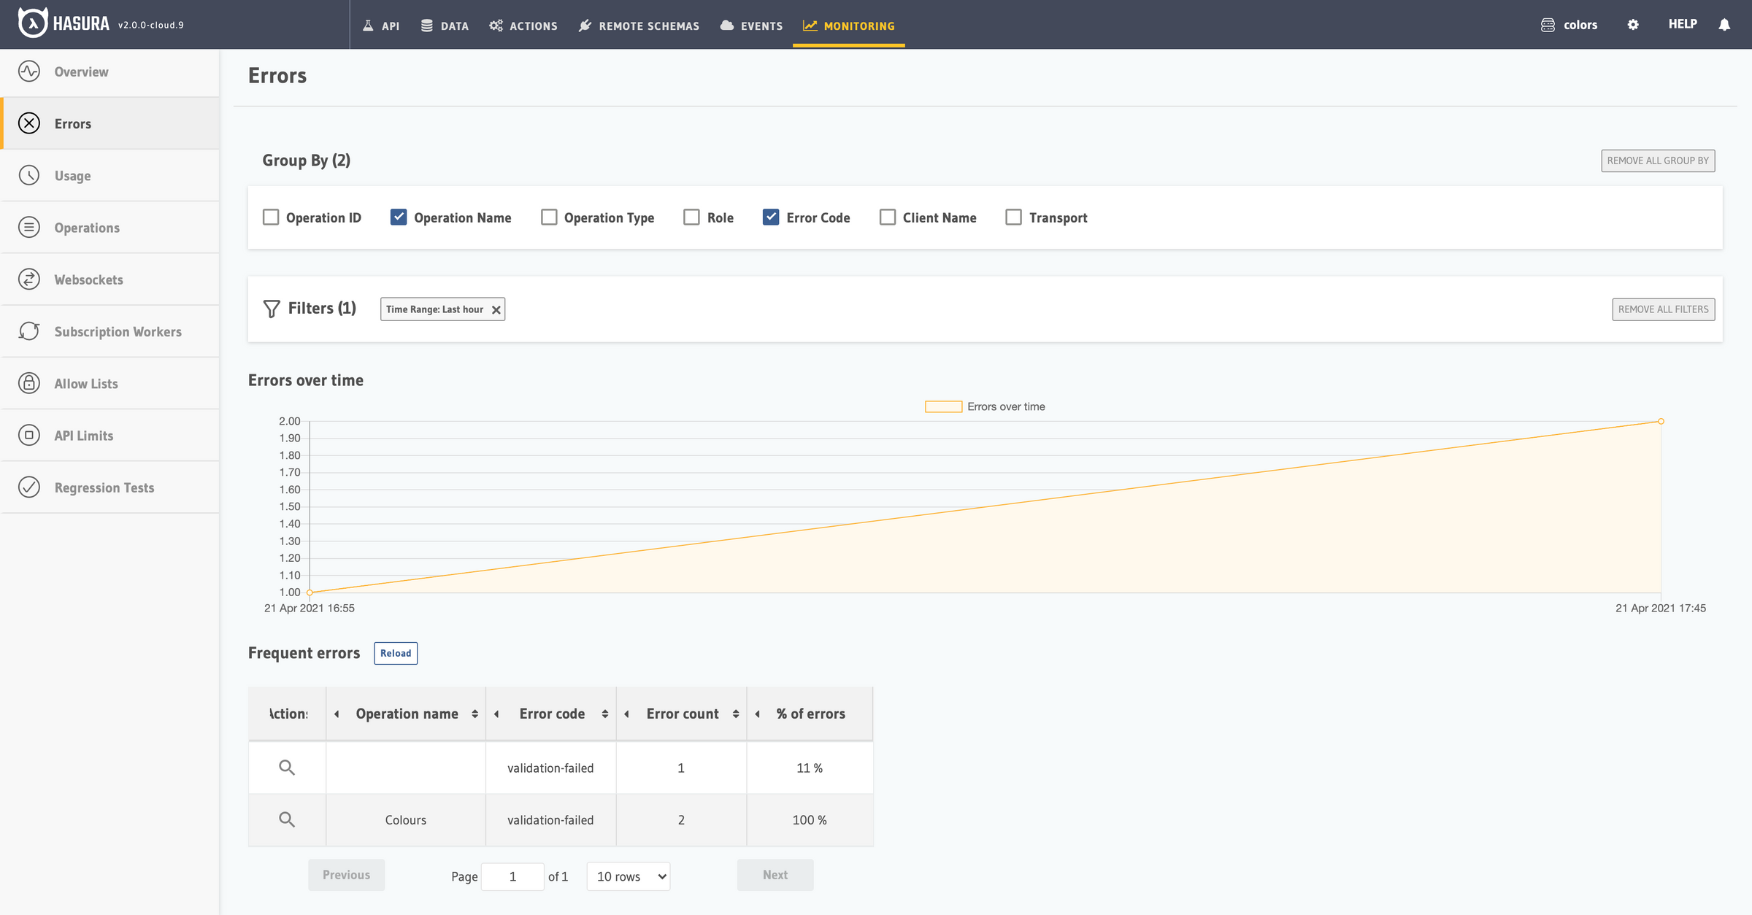Select the Usage sidebar item

[x=71, y=175]
